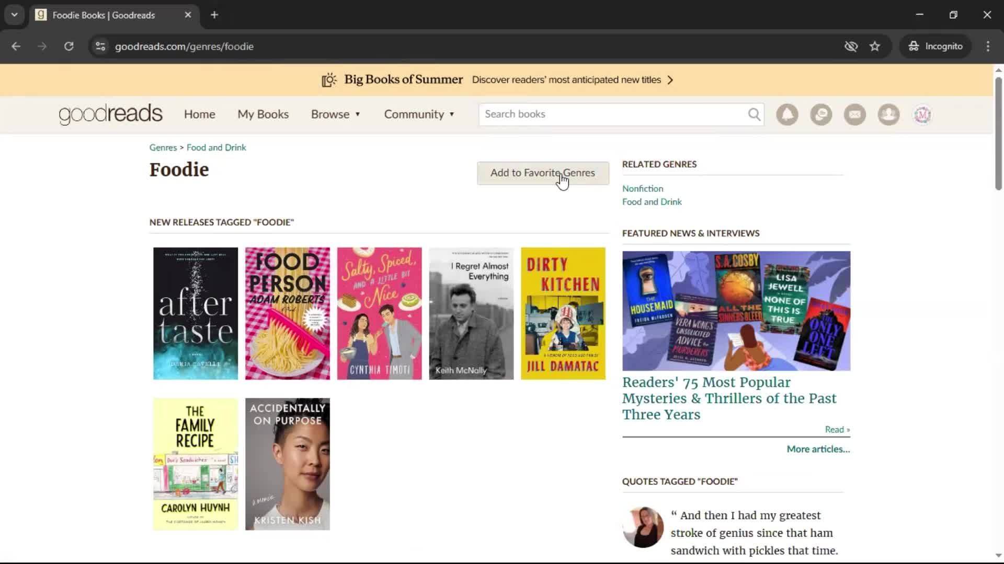Expand the Community dropdown menu
The height and width of the screenshot is (564, 1004).
[x=419, y=114]
